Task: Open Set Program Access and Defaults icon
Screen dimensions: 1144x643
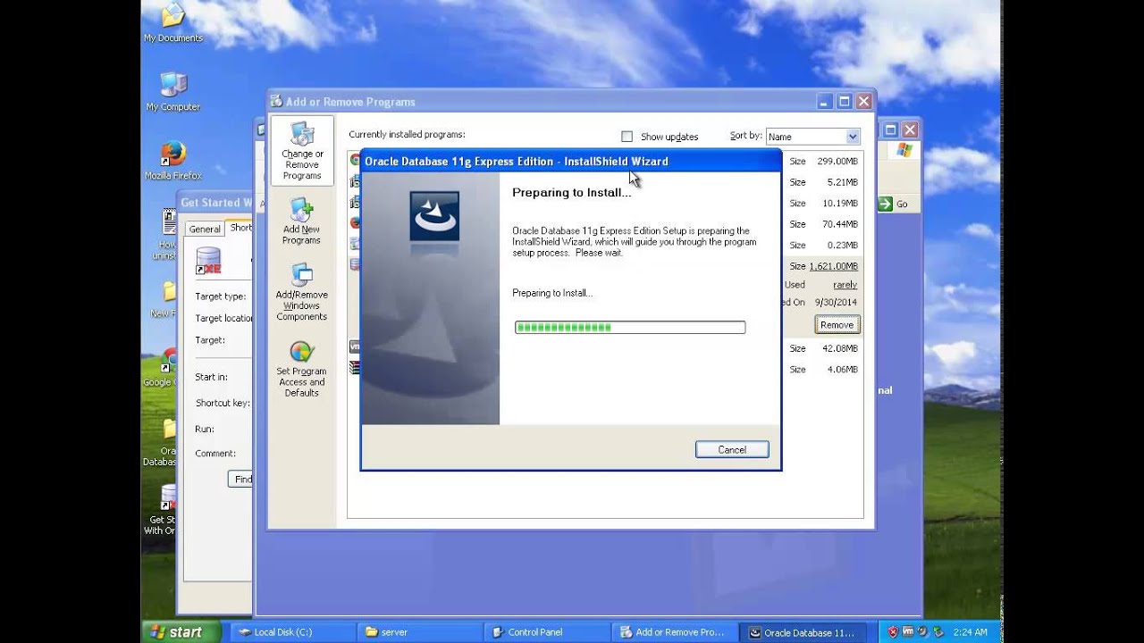Action: tap(302, 369)
